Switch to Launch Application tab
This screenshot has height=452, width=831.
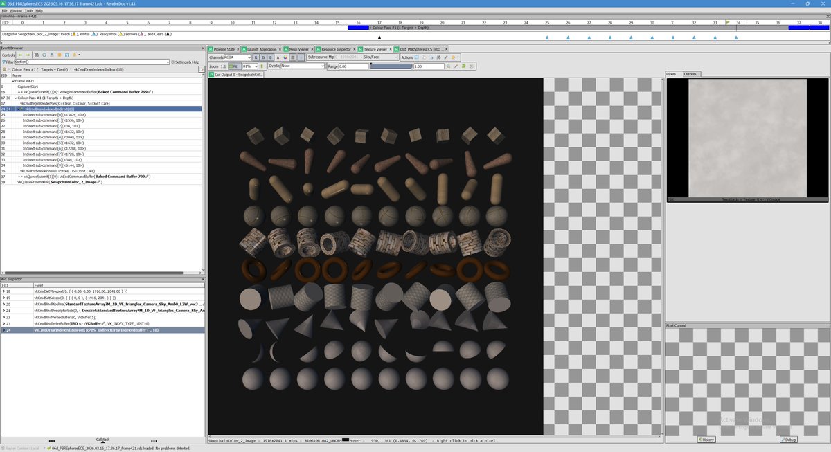[x=261, y=49]
